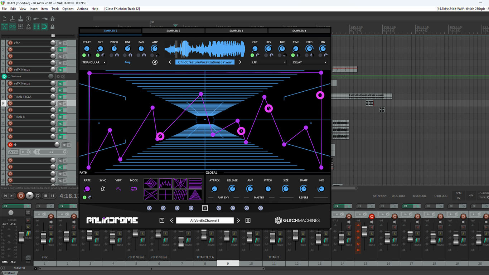The width and height of the screenshot is (489, 275).
Task: Toggle sampler loop direction arrows icon
Action: tap(127, 62)
